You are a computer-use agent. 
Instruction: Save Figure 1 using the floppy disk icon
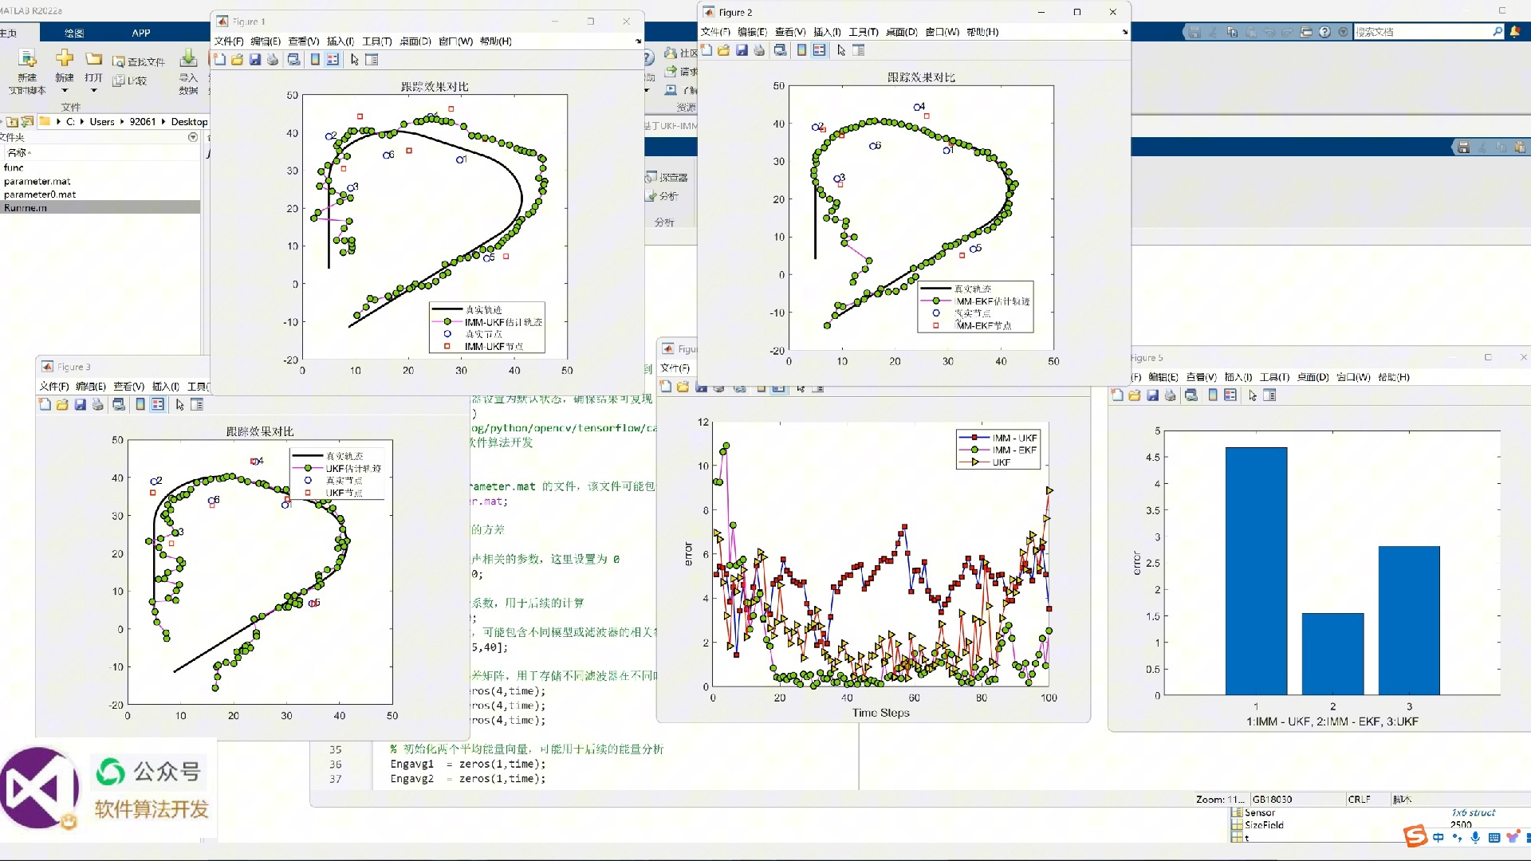tap(255, 60)
